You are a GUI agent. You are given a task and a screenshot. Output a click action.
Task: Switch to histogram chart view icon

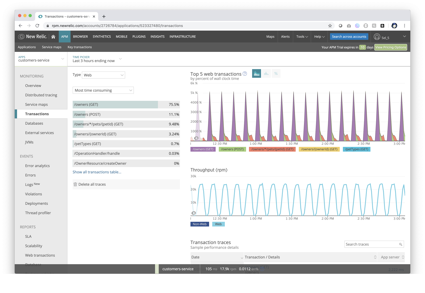coord(266,74)
